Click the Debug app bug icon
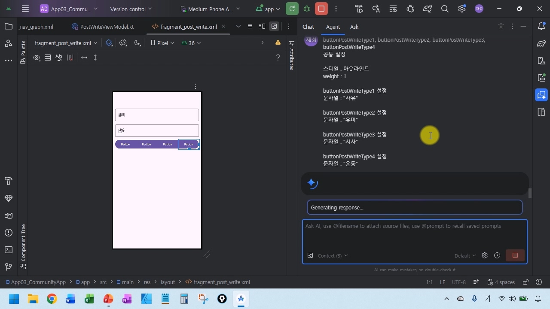 [306, 9]
